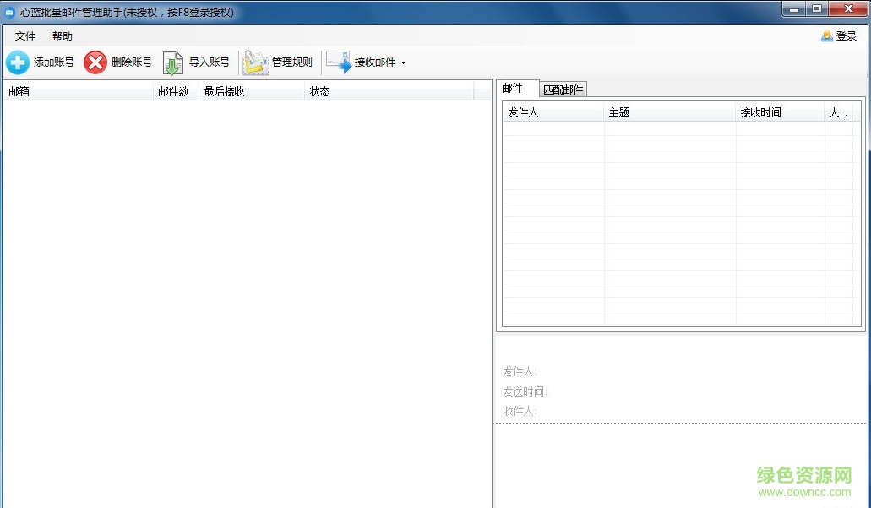Select the 邮件 tab
Viewport: 871px width, 508px height.
(x=516, y=87)
